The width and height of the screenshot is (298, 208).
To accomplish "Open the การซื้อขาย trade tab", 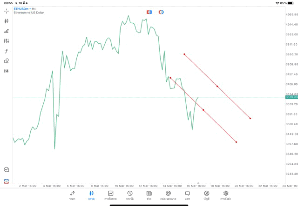I will 110,195.
